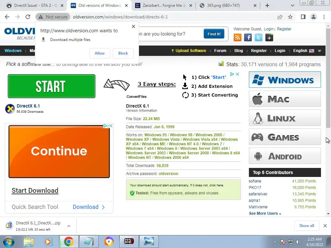The height and width of the screenshot is (248, 331).
Task: Open the Windows Start orb
Action: [8, 242]
